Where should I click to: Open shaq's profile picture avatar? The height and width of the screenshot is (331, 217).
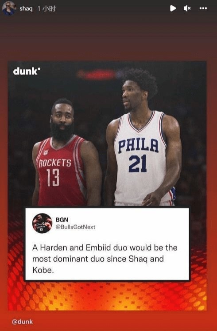[9, 8]
